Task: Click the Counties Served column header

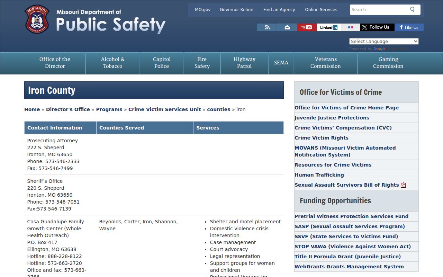Action: point(145,128)
